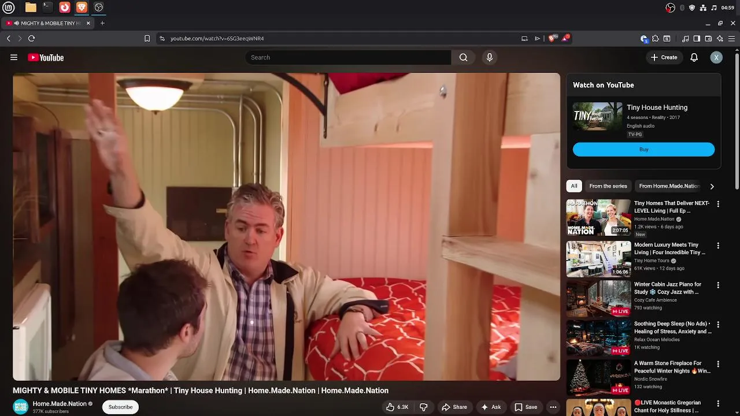Bookmark this page in the address bar
The height and width of the screenshot is (416, 740).
tap(147, 38)
